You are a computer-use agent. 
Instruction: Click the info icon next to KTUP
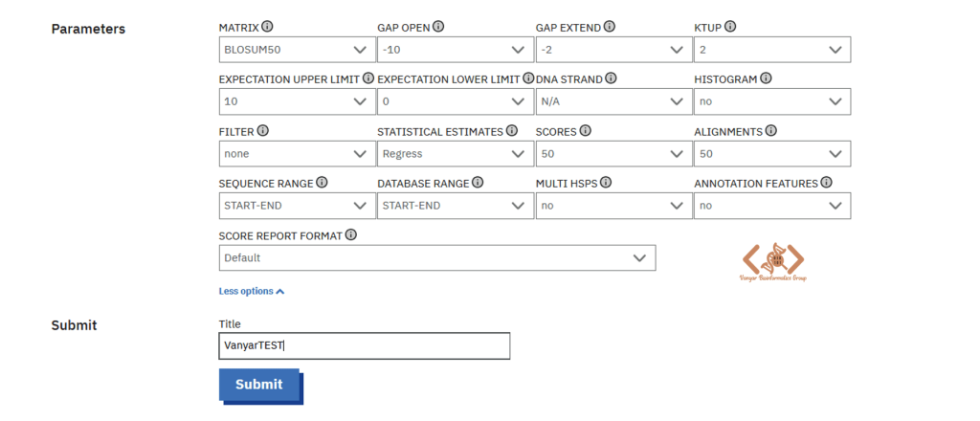[x=730, y=27]
